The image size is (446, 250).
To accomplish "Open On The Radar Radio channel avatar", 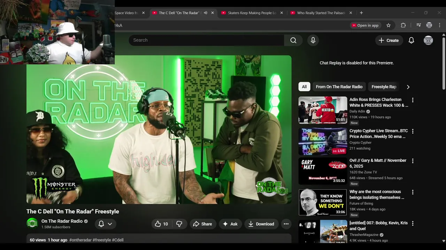I will [x=32, y=224].
